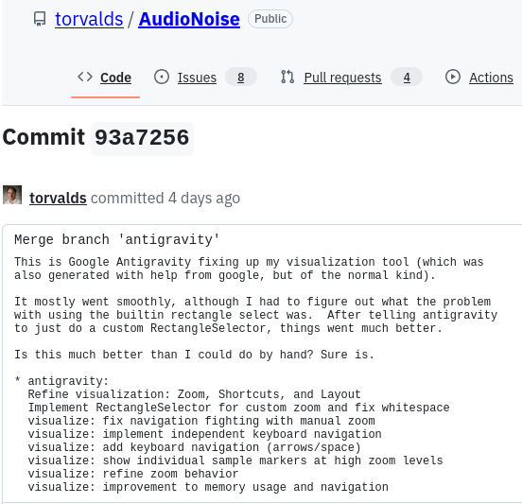This screenshot has height=504, width=522.
Task: Open the Actions tab
Action: point(491,78)
